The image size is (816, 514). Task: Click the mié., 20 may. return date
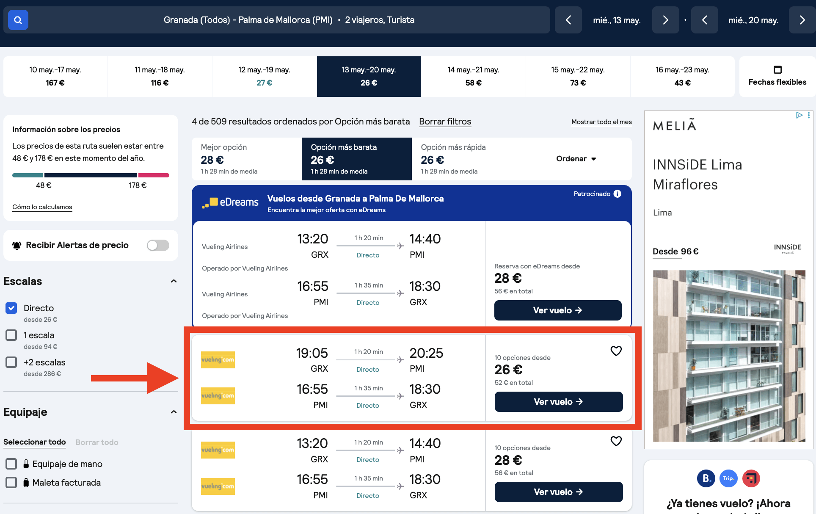pyautogui.click(x=753, y=20)
